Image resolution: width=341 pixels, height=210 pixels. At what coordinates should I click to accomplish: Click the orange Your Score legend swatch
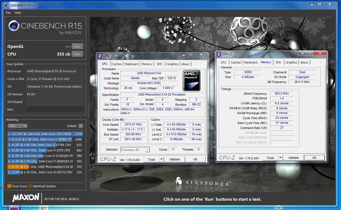coord(9,186)
